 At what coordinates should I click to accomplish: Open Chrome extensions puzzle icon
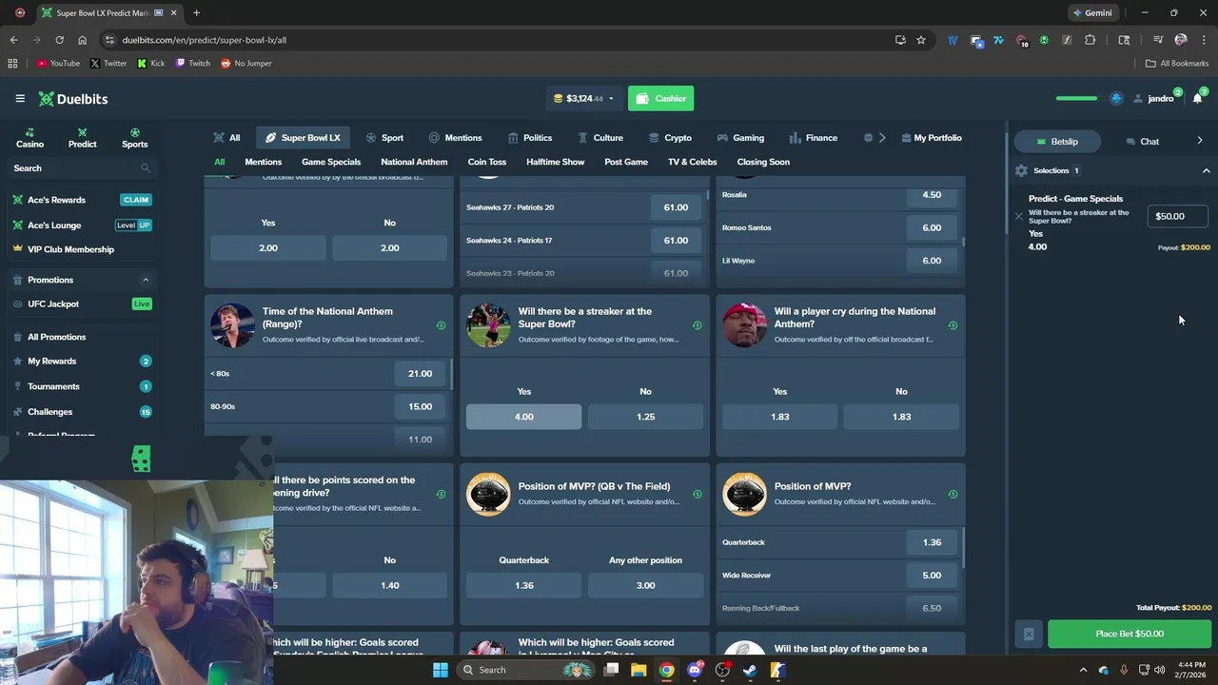coord(1090,40)
